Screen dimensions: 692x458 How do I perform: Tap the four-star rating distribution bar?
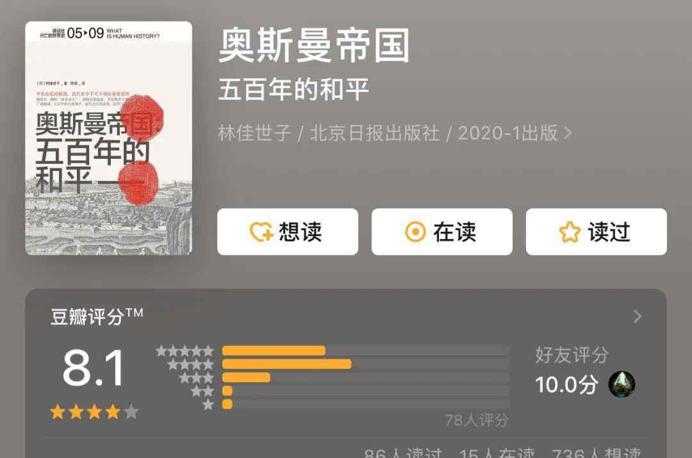[366, 364]
